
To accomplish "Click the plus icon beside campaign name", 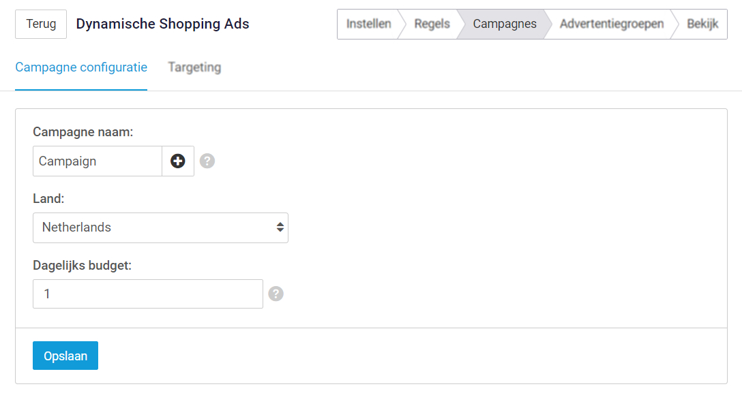I will click(x=178, y=161).
